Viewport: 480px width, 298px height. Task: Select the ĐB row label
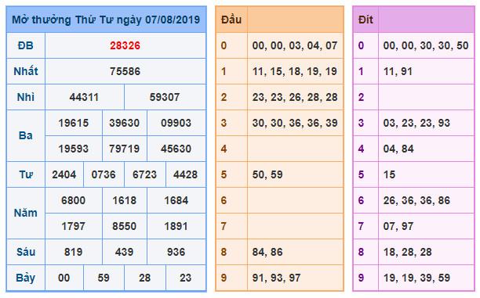pos(26,45)
